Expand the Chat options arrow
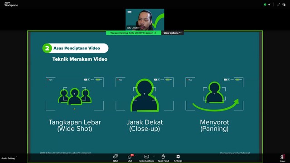Screen dimensions: 290x163 [x=135, y=156]
